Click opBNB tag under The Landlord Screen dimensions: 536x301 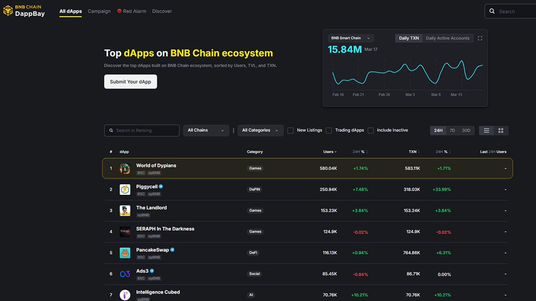[x=143, y=215]
